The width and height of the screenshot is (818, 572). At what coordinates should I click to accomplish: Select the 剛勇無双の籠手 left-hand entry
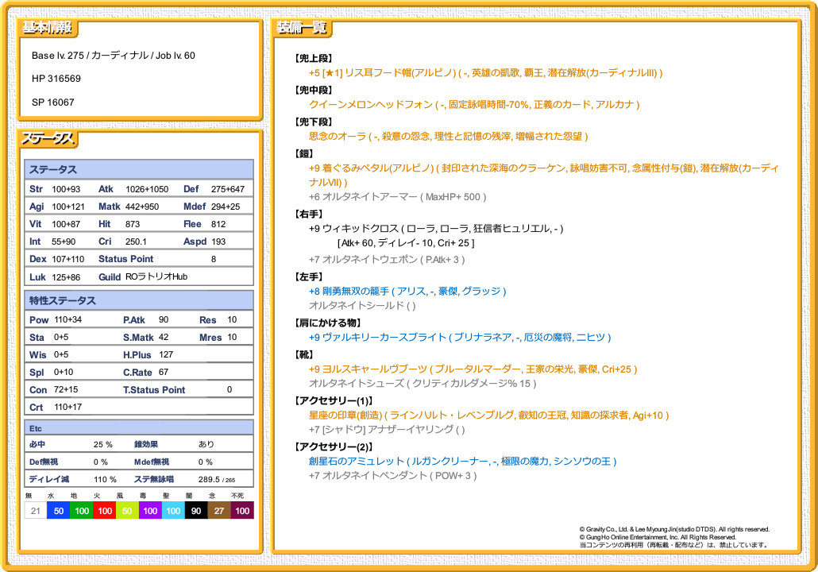pyautogui.click(x=407, y=292)
